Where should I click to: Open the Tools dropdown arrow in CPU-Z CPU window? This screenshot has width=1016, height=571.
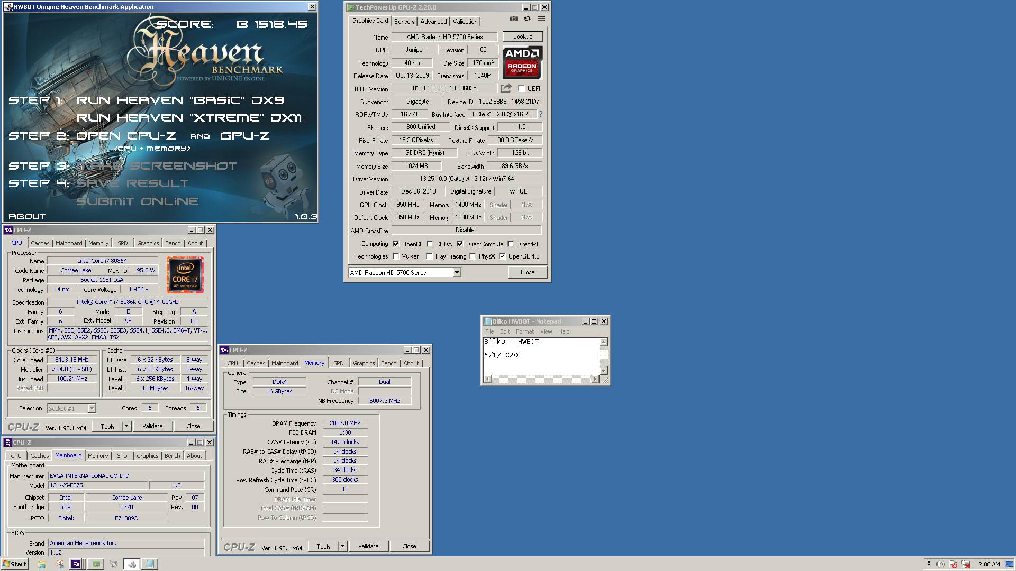126,426
